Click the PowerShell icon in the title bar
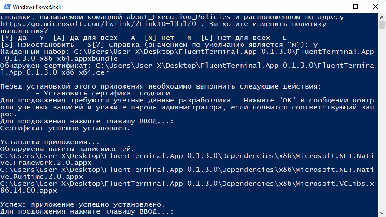 [7, 7]
